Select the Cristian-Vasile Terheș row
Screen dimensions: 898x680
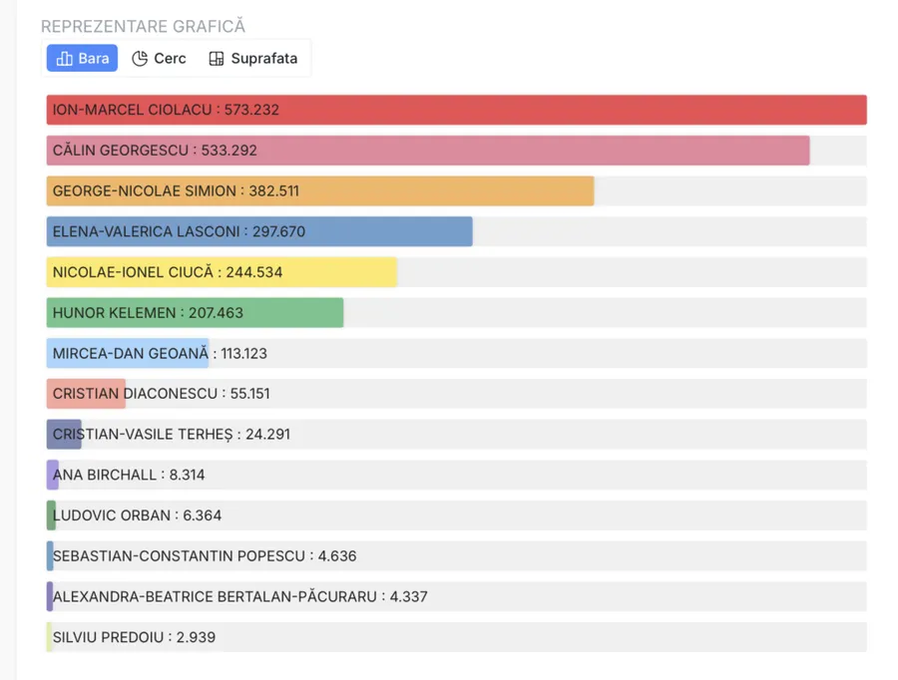(456, 435)
